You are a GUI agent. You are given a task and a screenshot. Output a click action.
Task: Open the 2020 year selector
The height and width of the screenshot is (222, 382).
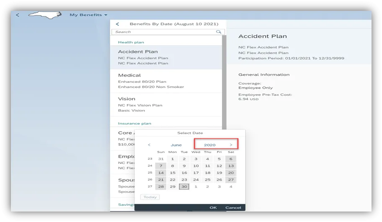coord(210,145)
